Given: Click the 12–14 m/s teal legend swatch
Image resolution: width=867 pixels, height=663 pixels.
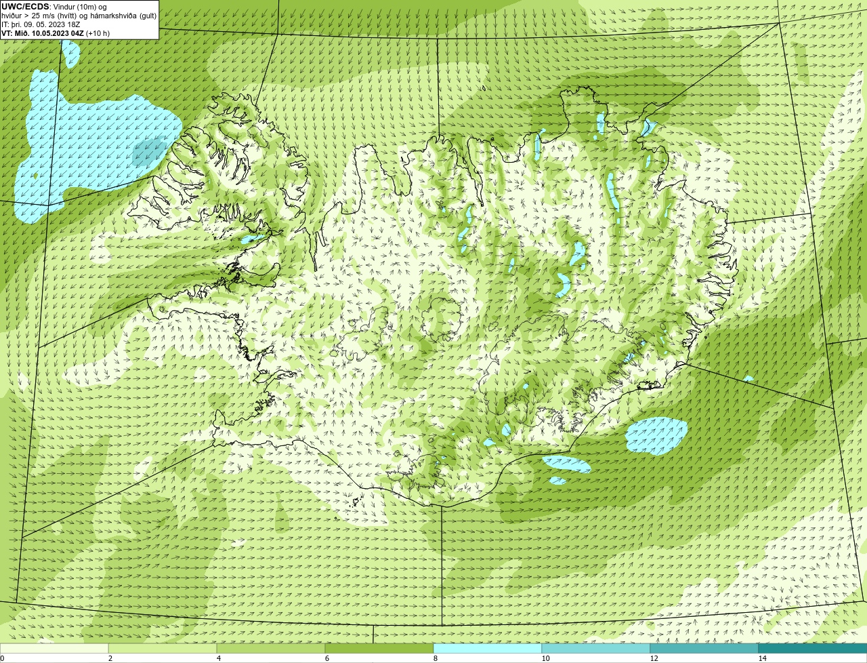Looking at the screenshot, I should pos(704,648).
